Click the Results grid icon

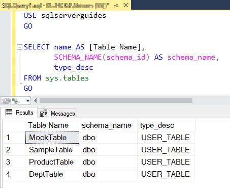[9, 112]
